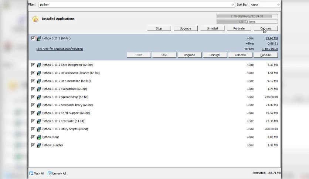Click the disabled Start button in Python row
The image size is (309, 179).
click(139, 55)
